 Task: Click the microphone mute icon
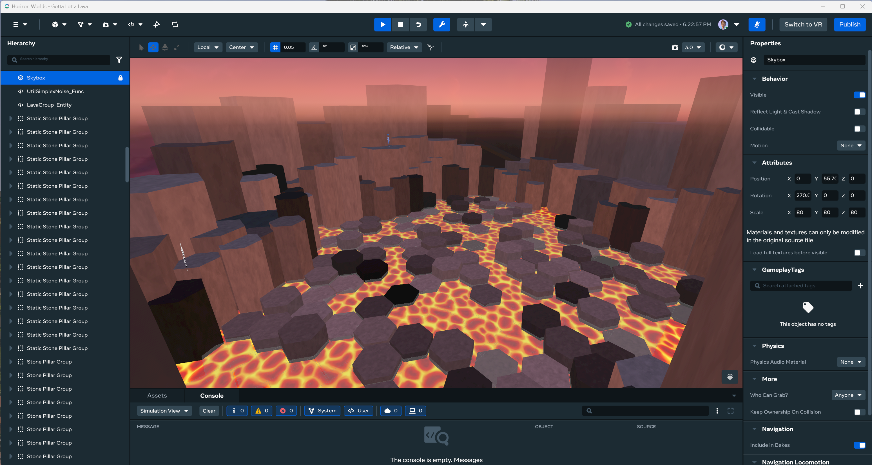(x=757, y=25)
